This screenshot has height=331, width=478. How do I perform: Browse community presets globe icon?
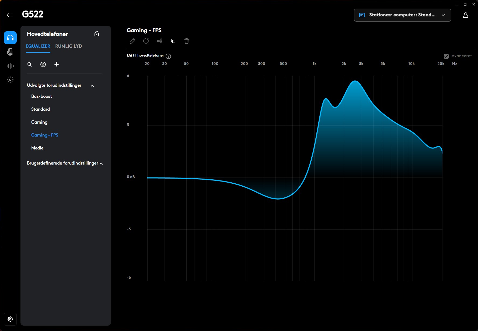[43, 64]
